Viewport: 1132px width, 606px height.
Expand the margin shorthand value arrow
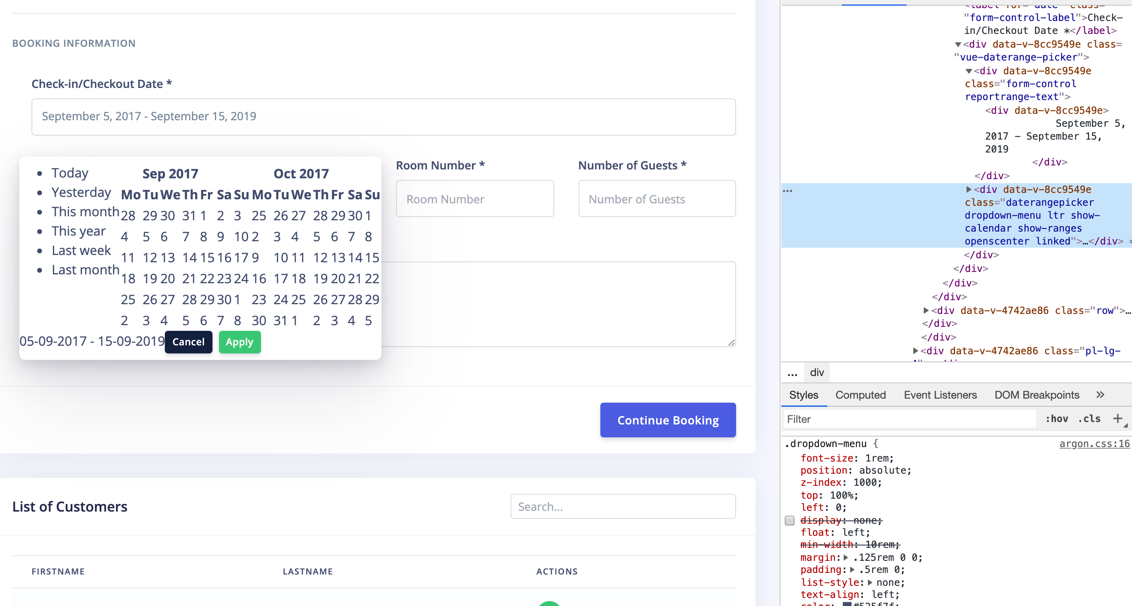click(846, 557)
